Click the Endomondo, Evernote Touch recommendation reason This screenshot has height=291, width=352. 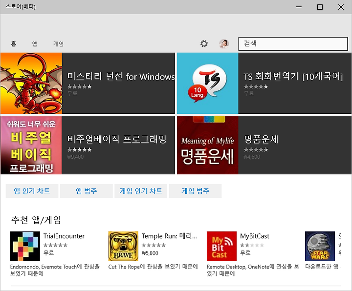coord(55,270)
